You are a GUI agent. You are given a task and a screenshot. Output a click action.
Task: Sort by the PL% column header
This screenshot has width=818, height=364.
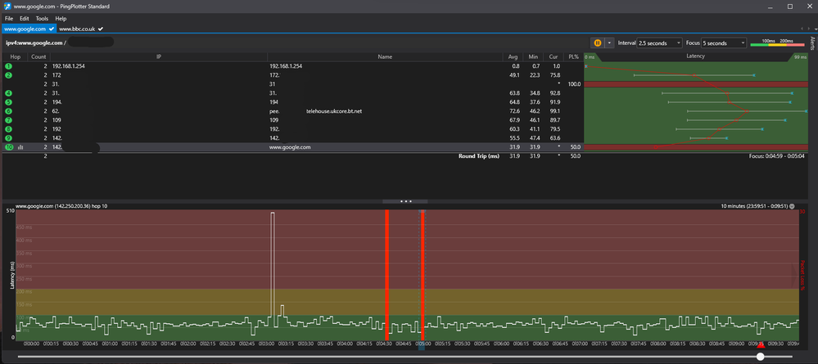[574, 56]
